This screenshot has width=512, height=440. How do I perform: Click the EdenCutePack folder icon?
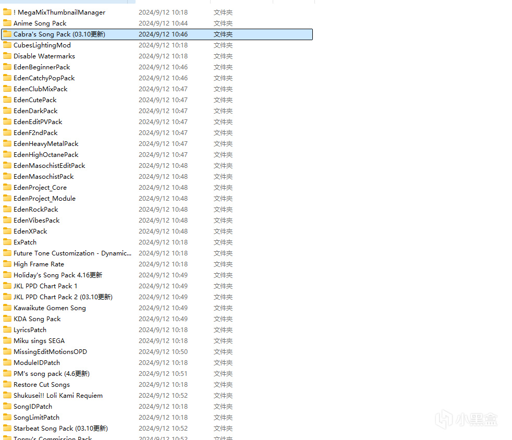point(7,100)
